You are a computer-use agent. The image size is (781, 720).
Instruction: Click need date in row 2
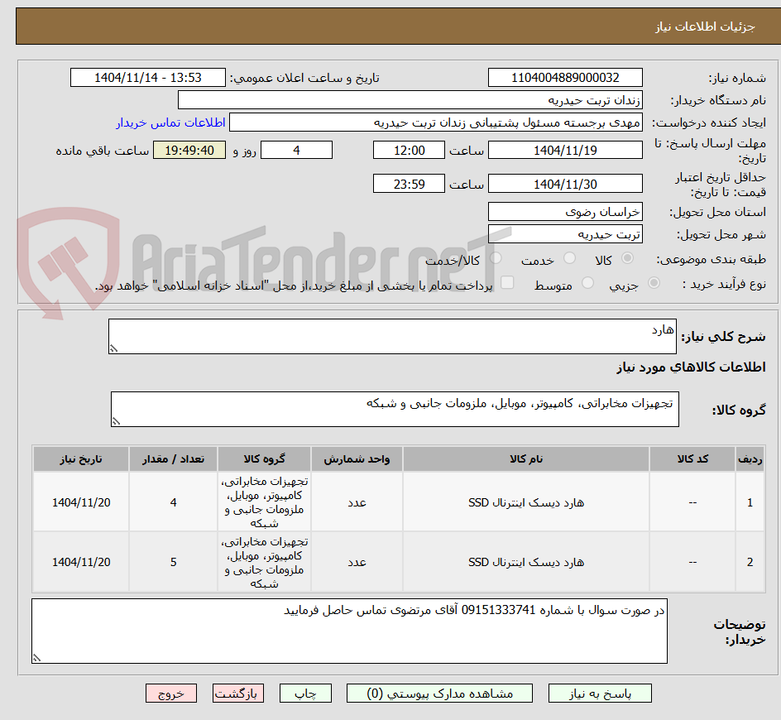(x=81, y=562)
